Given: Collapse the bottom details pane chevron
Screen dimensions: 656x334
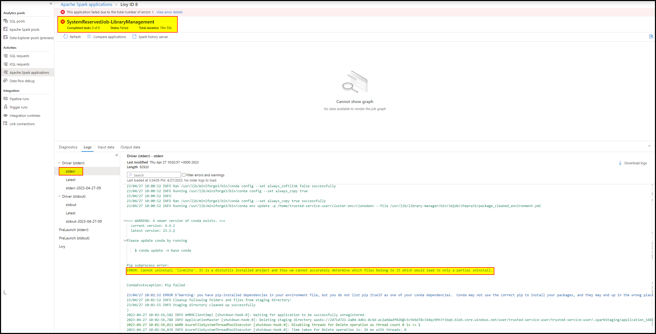Looking at the screenshot, I should pos(649,146).
